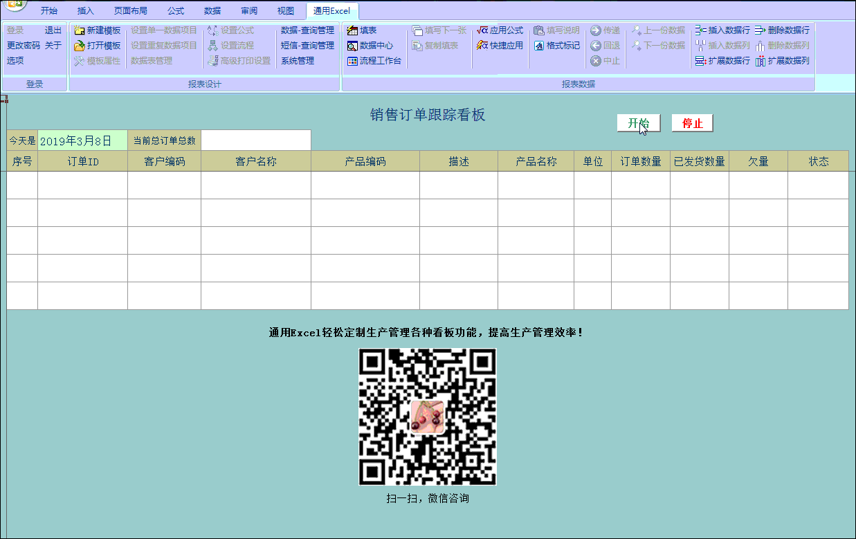Click the 订单ID column header

83,161
